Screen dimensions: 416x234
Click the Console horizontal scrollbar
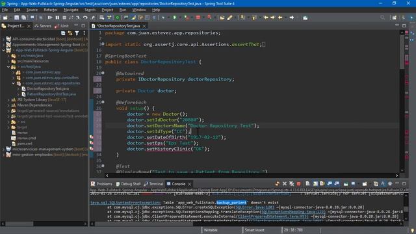click(246, 224)
